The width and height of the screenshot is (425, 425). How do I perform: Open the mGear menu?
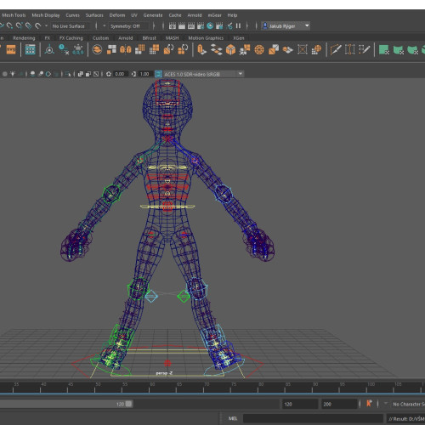pos(214,15)
